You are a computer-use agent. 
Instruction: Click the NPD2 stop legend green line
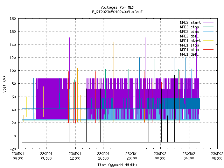(208, 27)
